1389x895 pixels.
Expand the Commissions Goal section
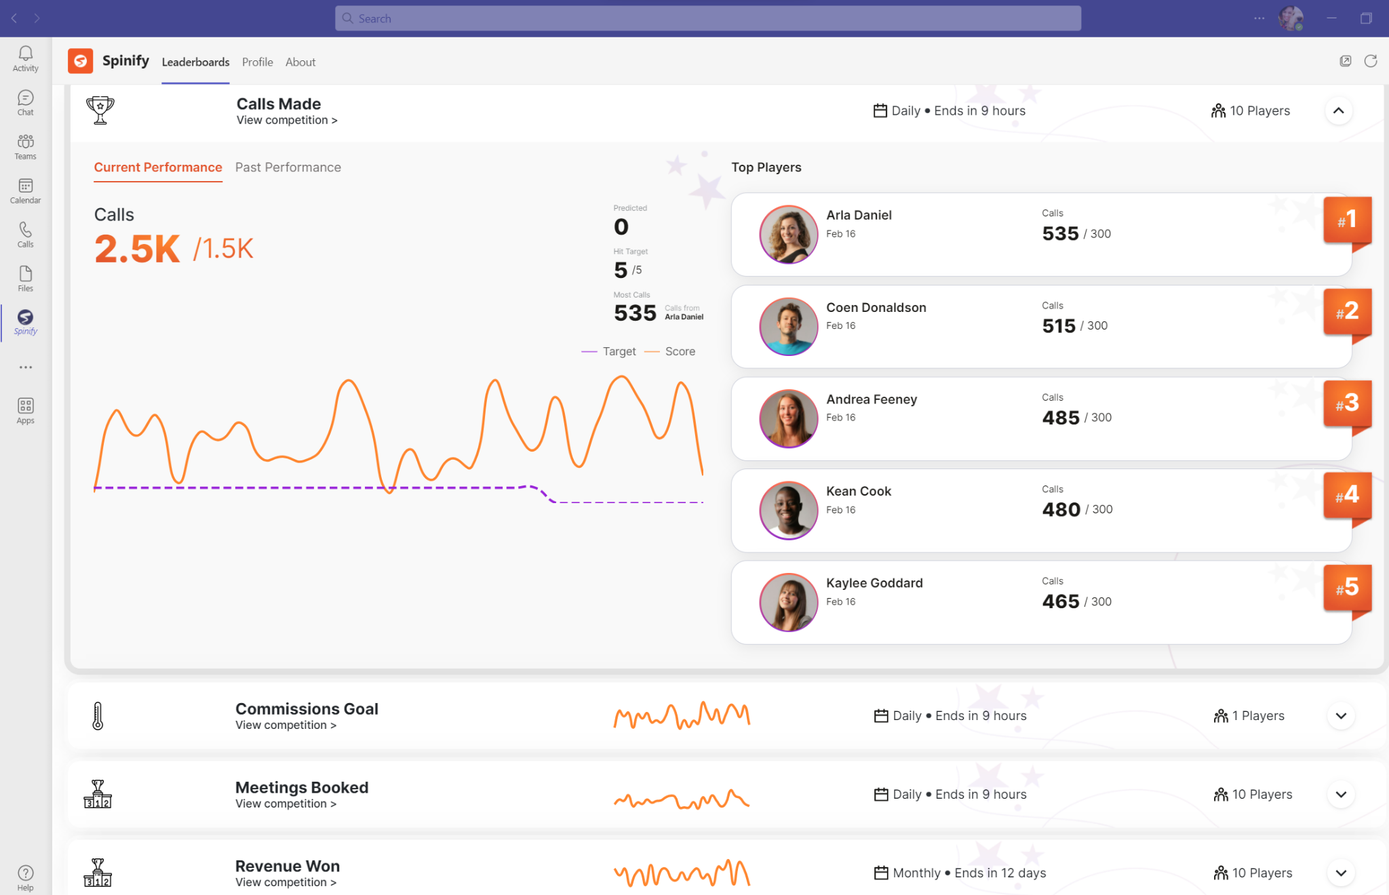point(1340,715)
